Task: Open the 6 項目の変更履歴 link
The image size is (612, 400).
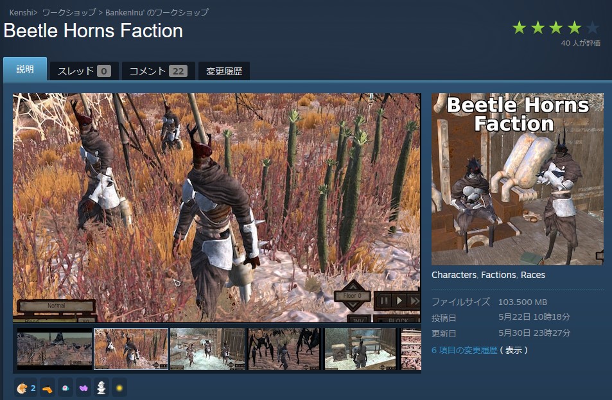Action: tap(464, 350)
